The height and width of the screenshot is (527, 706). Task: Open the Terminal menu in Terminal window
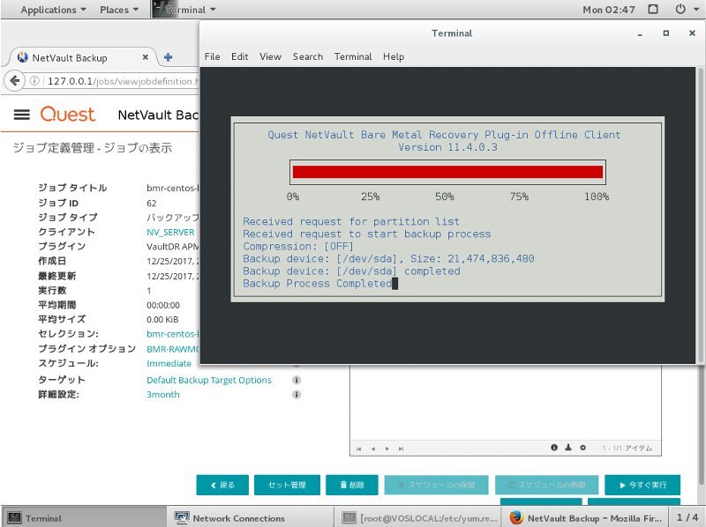click(353, 56)
